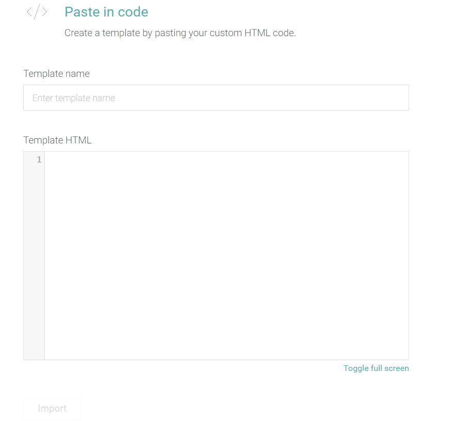Click the Template HTML label

click(58, 140)
